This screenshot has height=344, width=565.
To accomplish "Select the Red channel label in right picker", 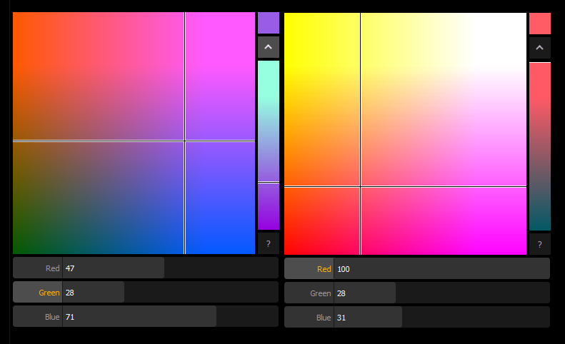I will coord(309,269).
